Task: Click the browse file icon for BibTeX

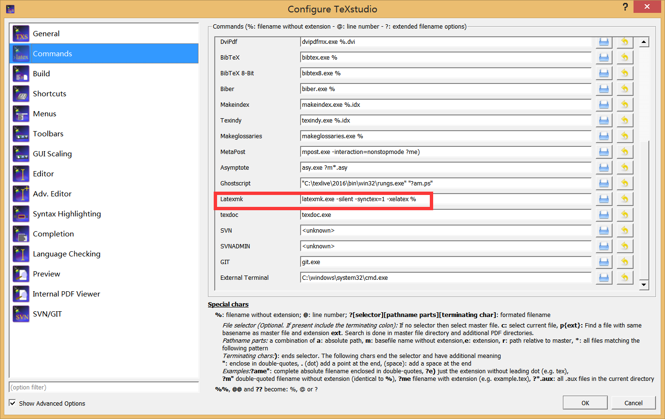Action: [603, 58]
